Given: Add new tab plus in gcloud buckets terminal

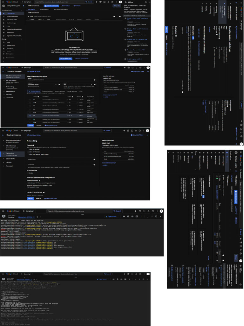Looking at the screenshot, I should click(x=37, y=217).
